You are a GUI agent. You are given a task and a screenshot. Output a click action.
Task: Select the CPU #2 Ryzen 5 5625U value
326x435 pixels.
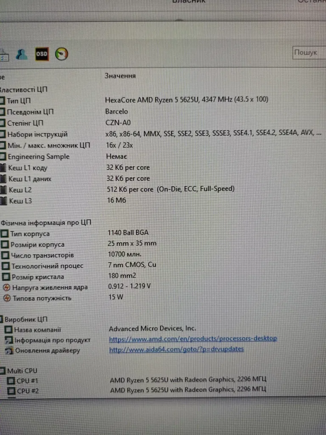tap(188, 390)
